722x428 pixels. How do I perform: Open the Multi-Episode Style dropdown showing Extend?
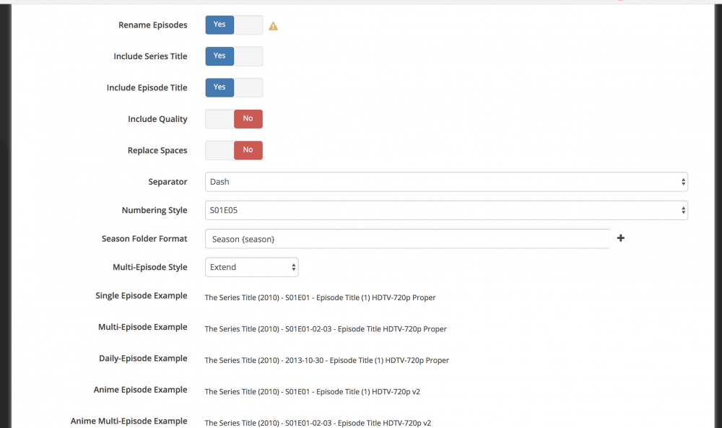(251, 267)
